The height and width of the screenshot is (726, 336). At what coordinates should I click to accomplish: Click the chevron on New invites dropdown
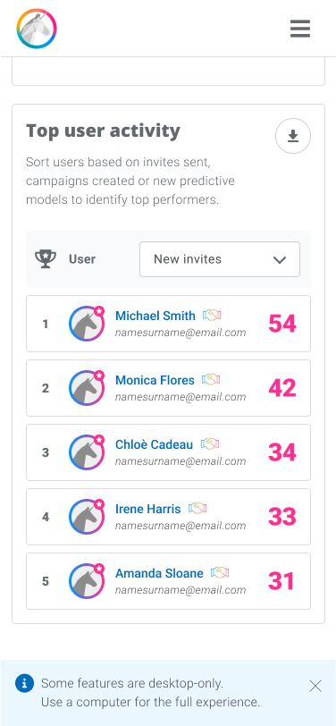point(280,260)
